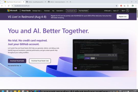Open the Chrome three-dot menu
This screenshot has width=138, height=92.
[x=136, y=6]
